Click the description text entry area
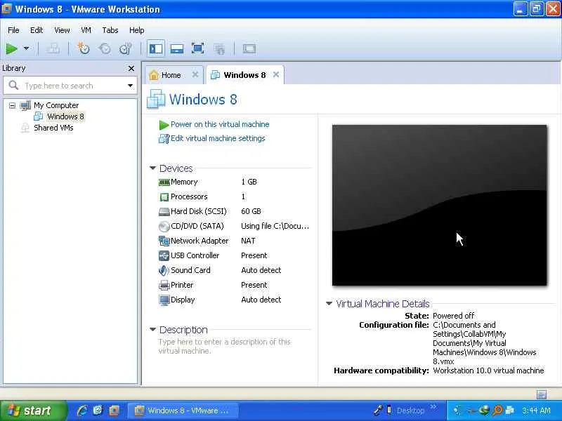Viewport: 562px width, 421px height. pyautogui.click(x=224, y=346)
